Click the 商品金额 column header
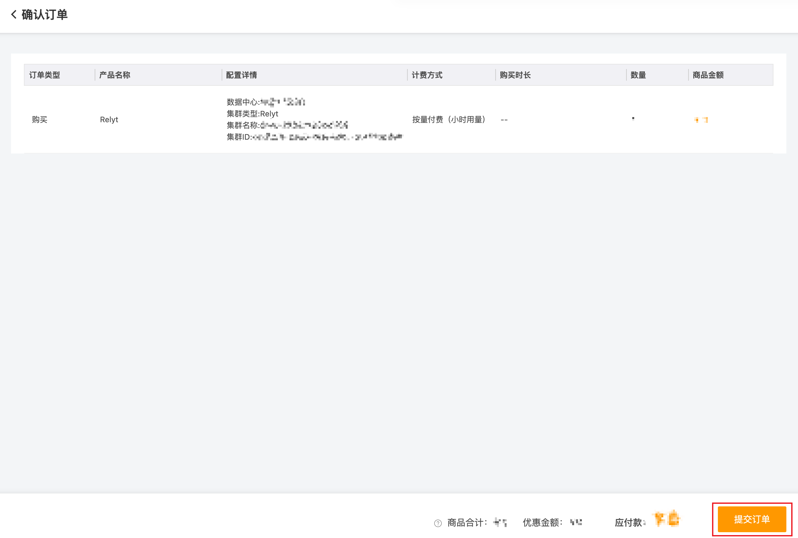The width and height of the screenshot is (798, 538). pyautogui.click(x=708, y=75)
